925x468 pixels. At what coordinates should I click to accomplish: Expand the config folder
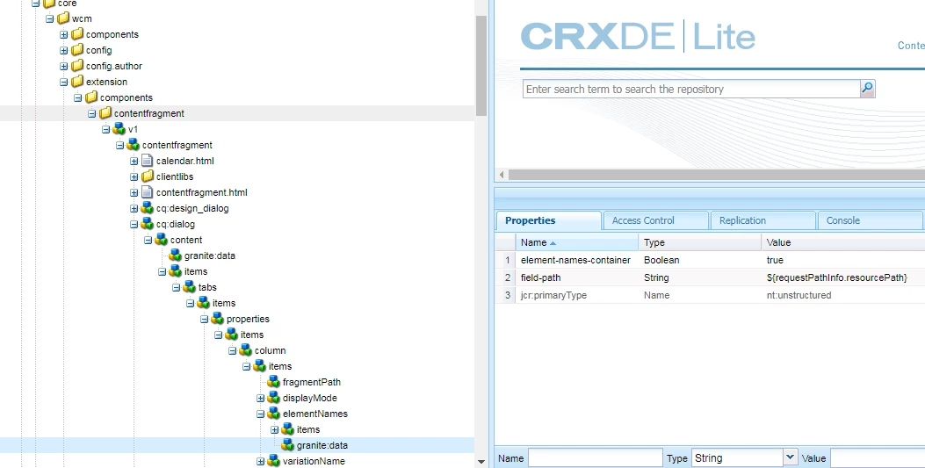click(x=64, y=51)
